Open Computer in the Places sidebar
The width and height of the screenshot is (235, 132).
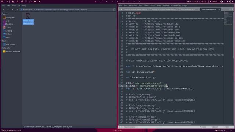point(10,18)
